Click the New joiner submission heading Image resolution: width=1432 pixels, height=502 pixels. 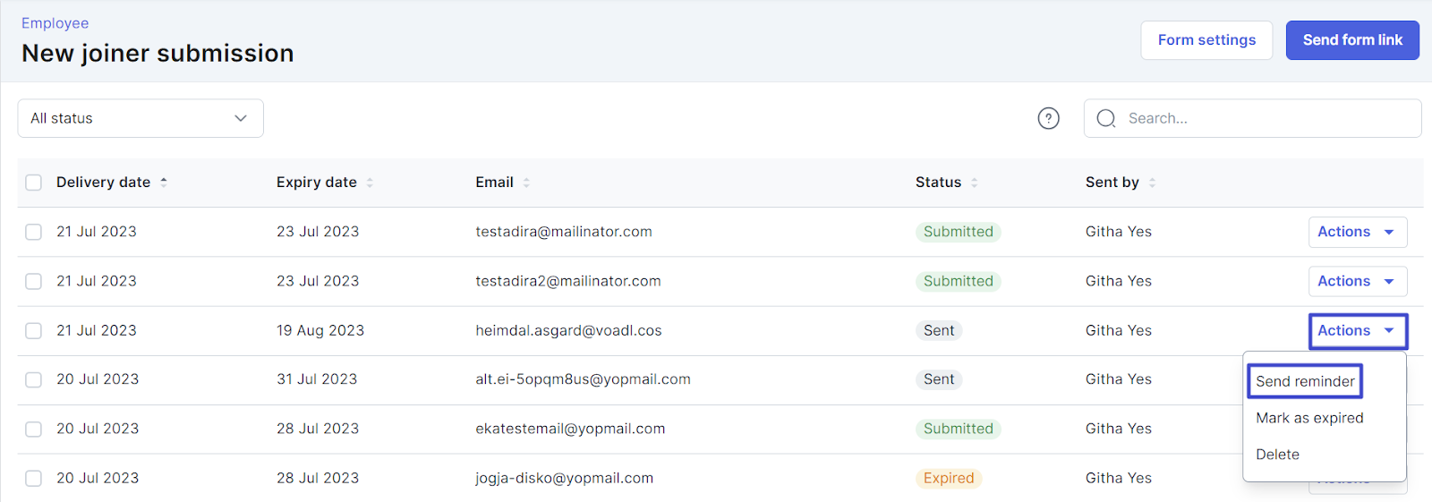pyautogui.click(x=158, y=54)
